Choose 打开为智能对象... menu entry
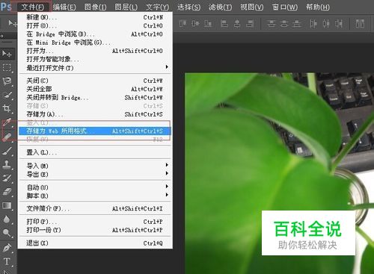The height and width of the screenshot is (274, 374). [x=96, y=59]
